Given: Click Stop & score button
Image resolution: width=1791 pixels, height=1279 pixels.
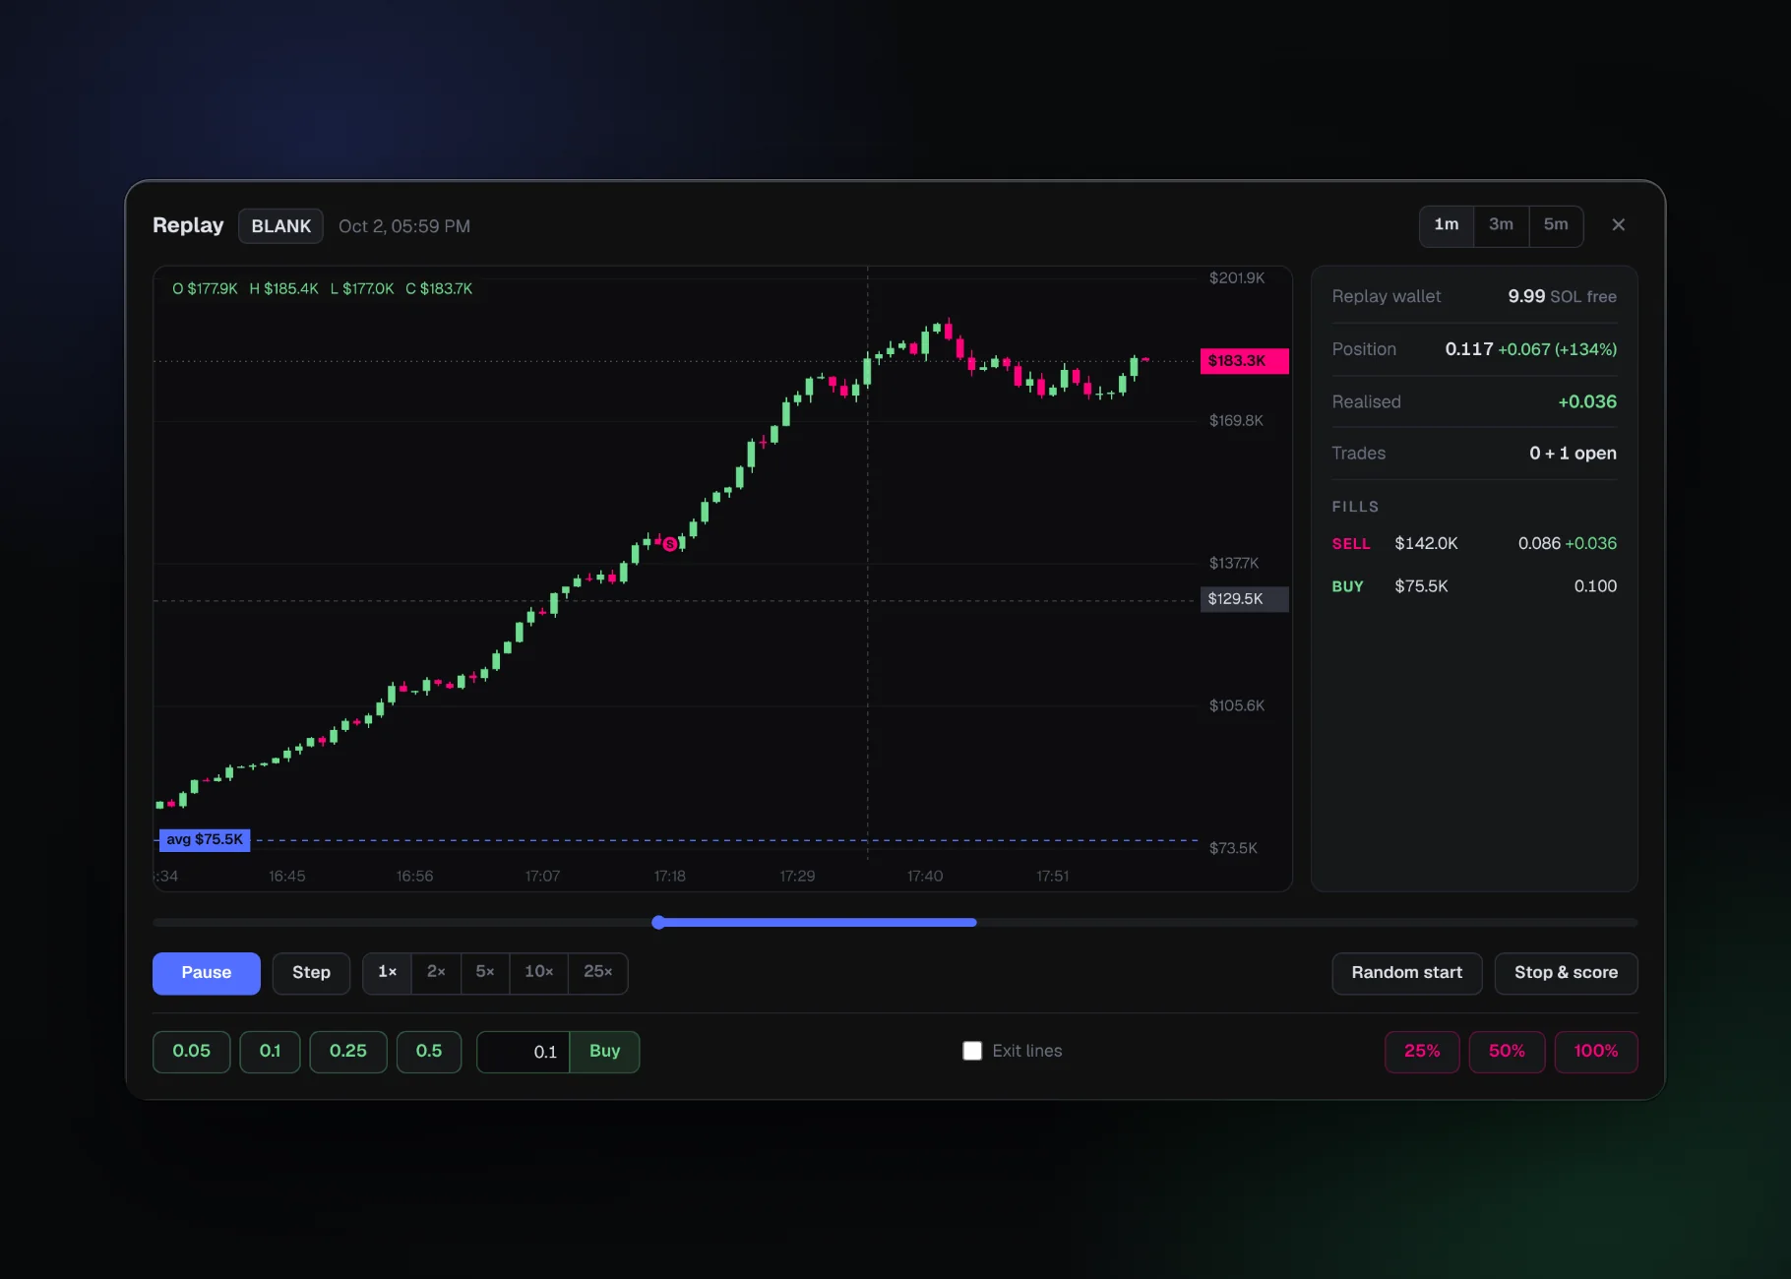Looking at the screenshot, I should click(1566, 973).
